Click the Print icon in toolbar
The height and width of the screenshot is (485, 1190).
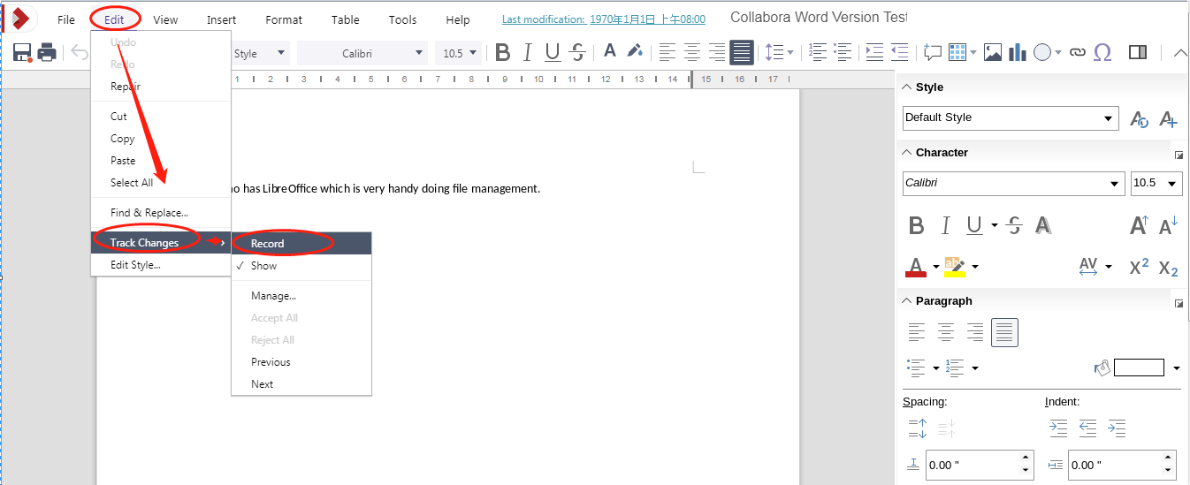pos(47,53)
